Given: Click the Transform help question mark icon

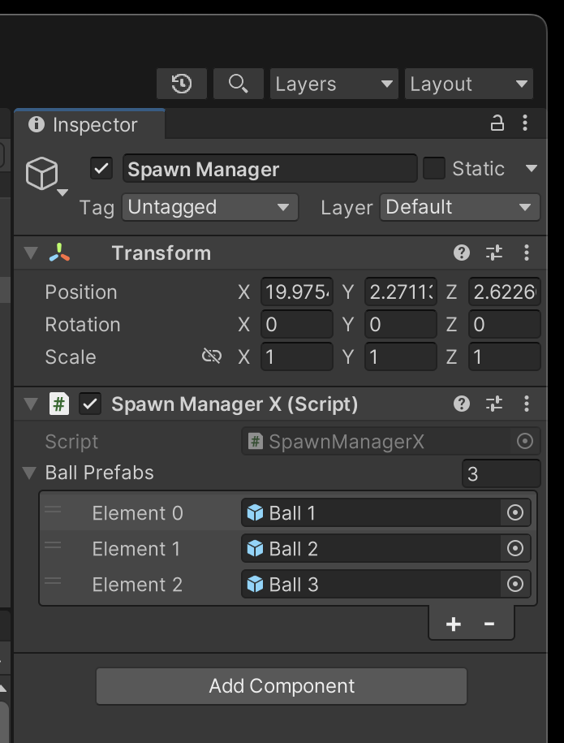Looking at the screenshot, I should 461,253.
